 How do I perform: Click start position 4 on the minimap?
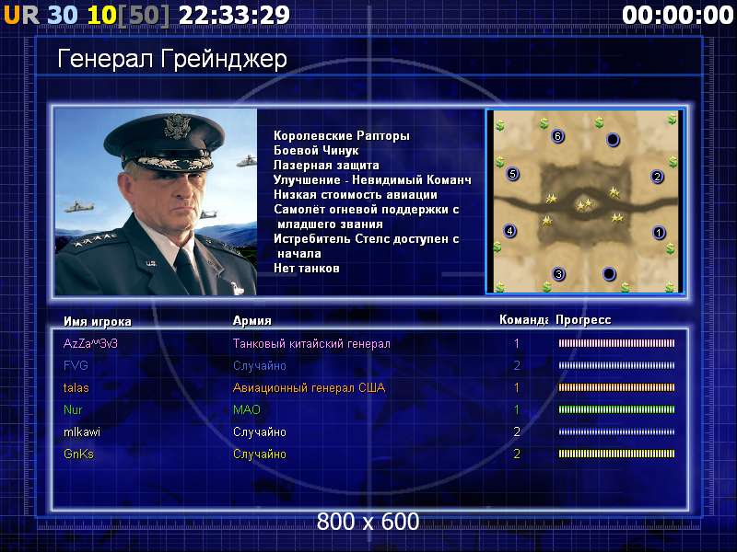tap(509, 231)
